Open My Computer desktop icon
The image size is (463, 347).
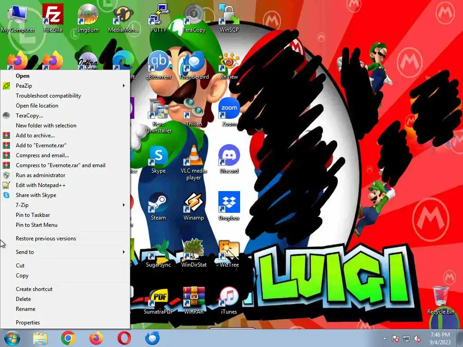point(18,18)
